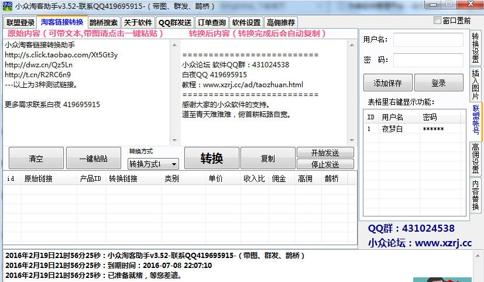Open the 关于软件 tab
The image size is (484, 282).
pyautogui.click(x=138, y=22)
